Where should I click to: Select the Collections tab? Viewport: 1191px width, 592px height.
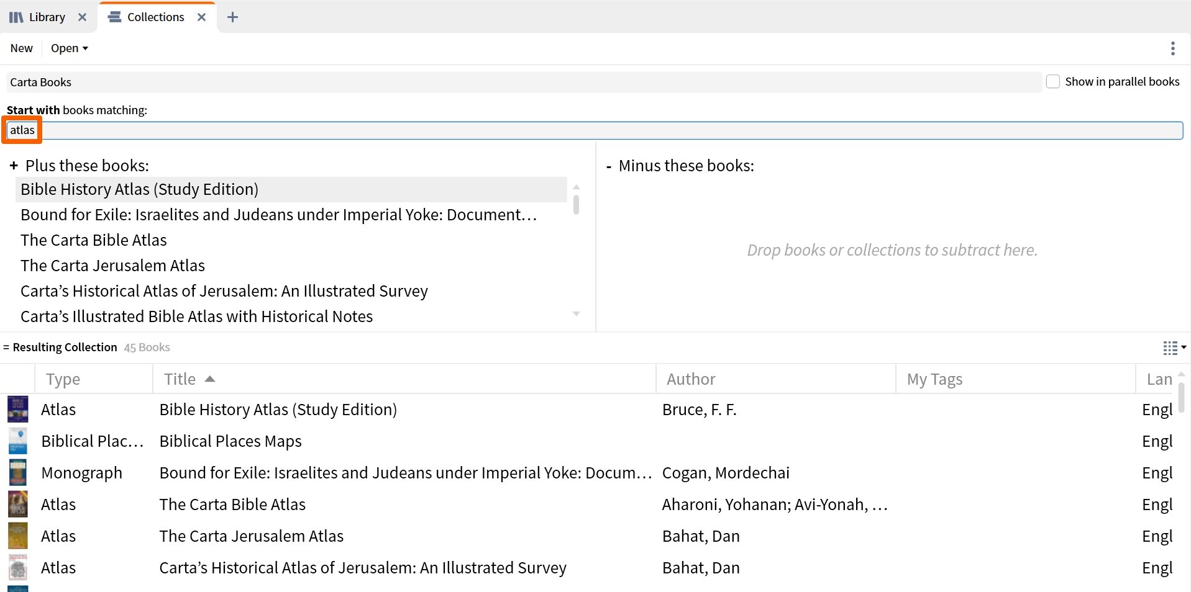(155, 17)
